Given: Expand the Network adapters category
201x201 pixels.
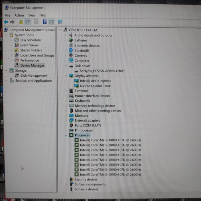Looking at the screenshot, I should [x=66, y=121].
